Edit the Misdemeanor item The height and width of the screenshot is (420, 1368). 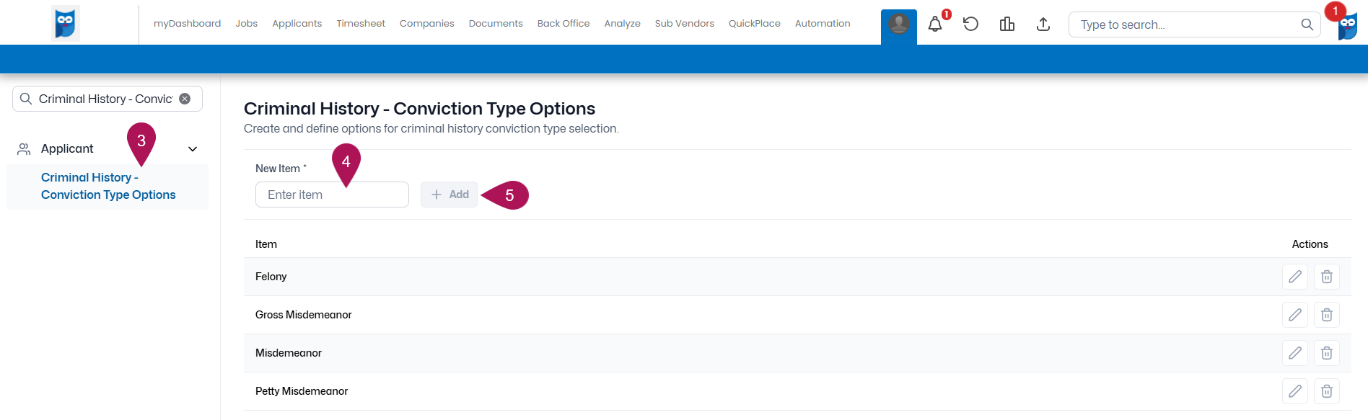coord(1295,353)
